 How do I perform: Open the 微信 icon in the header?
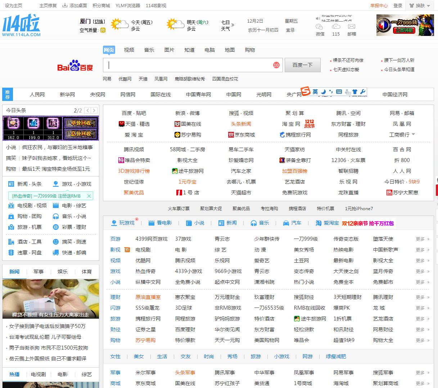point(319,27)
